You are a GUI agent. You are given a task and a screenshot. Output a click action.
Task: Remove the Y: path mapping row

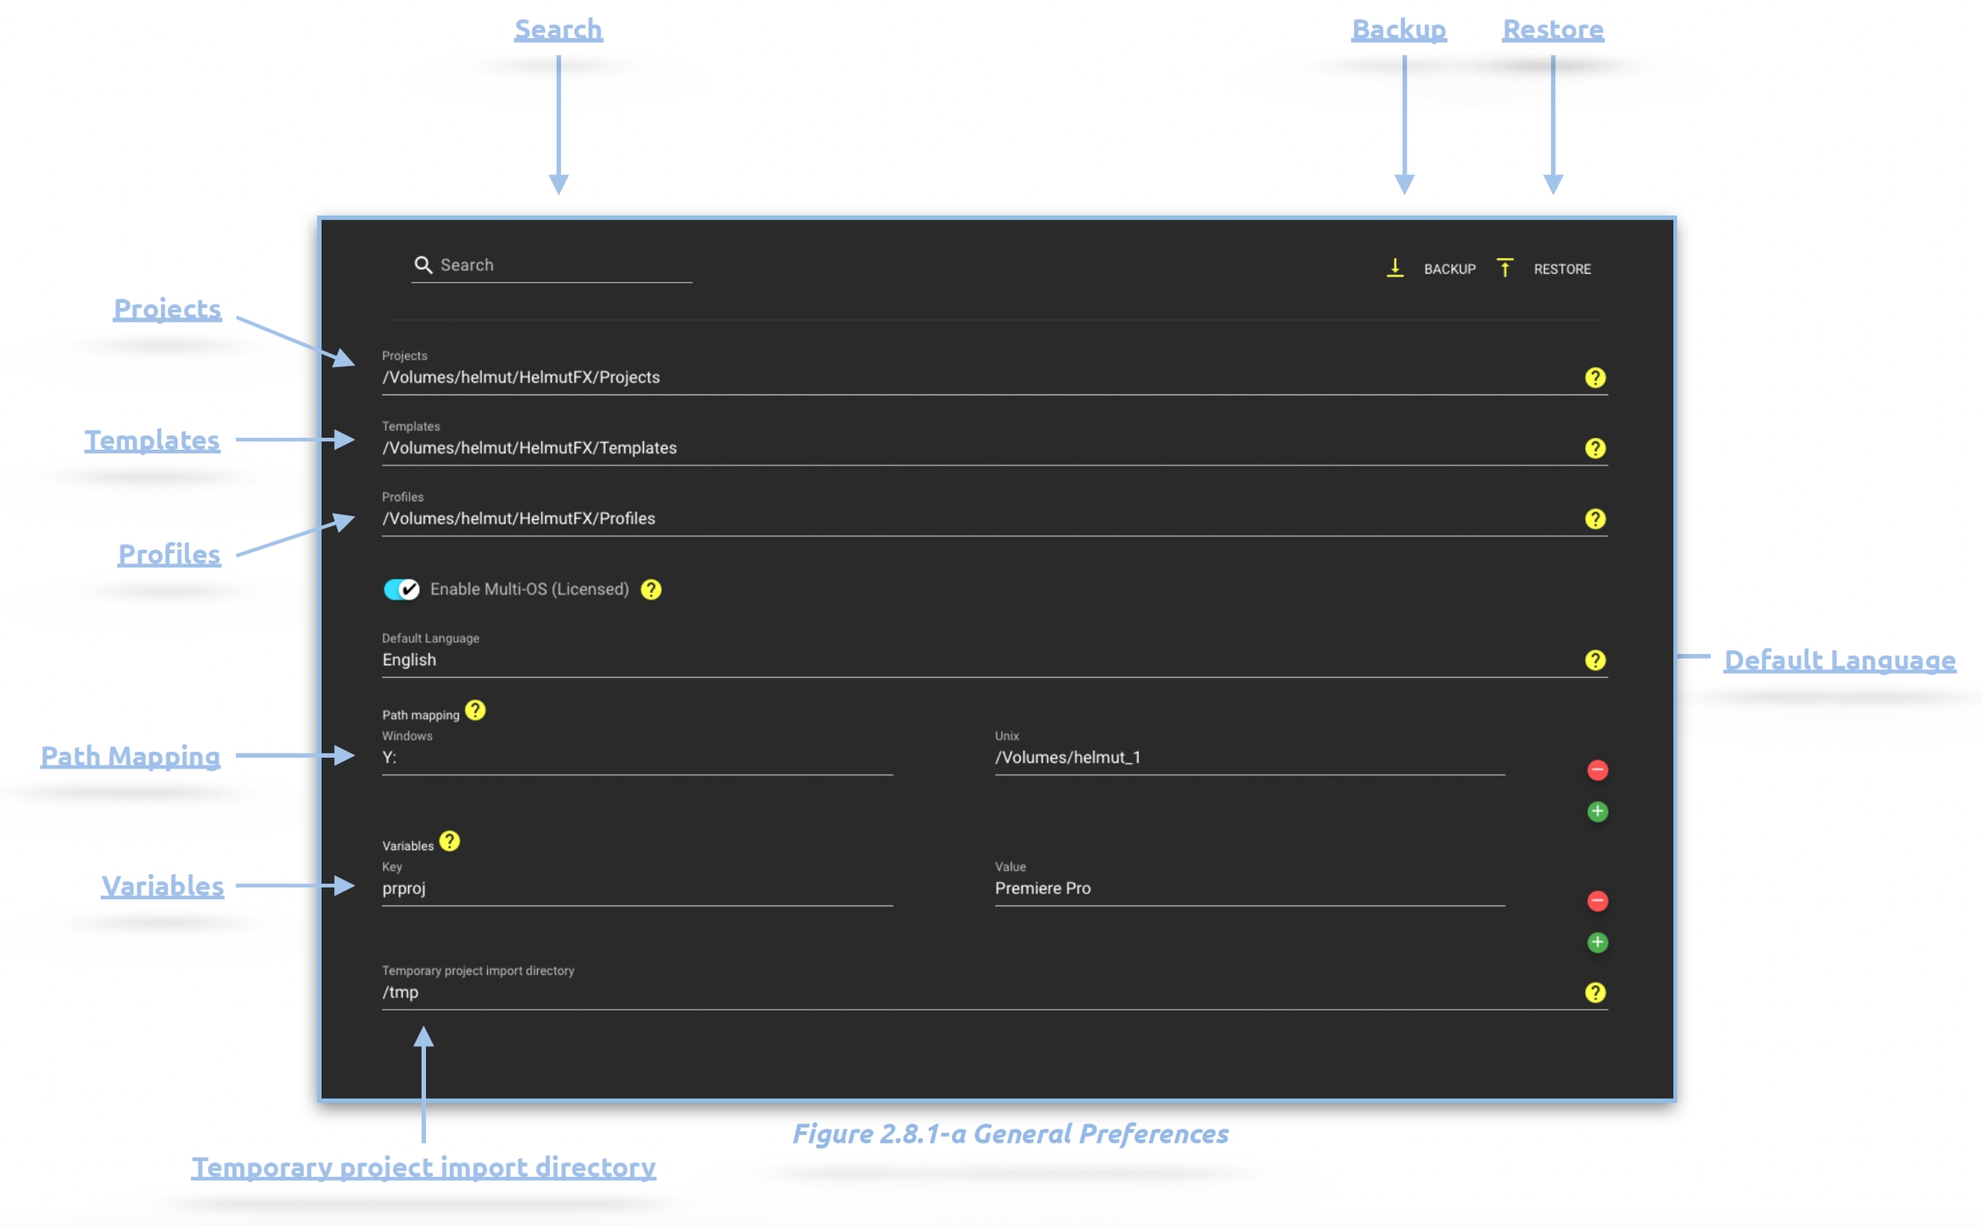1597,770
